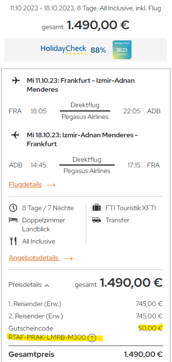Viewport: 172px width, 362px height.
Task: Click the bus icon beside Transfer
Action: tap(97, 220)
